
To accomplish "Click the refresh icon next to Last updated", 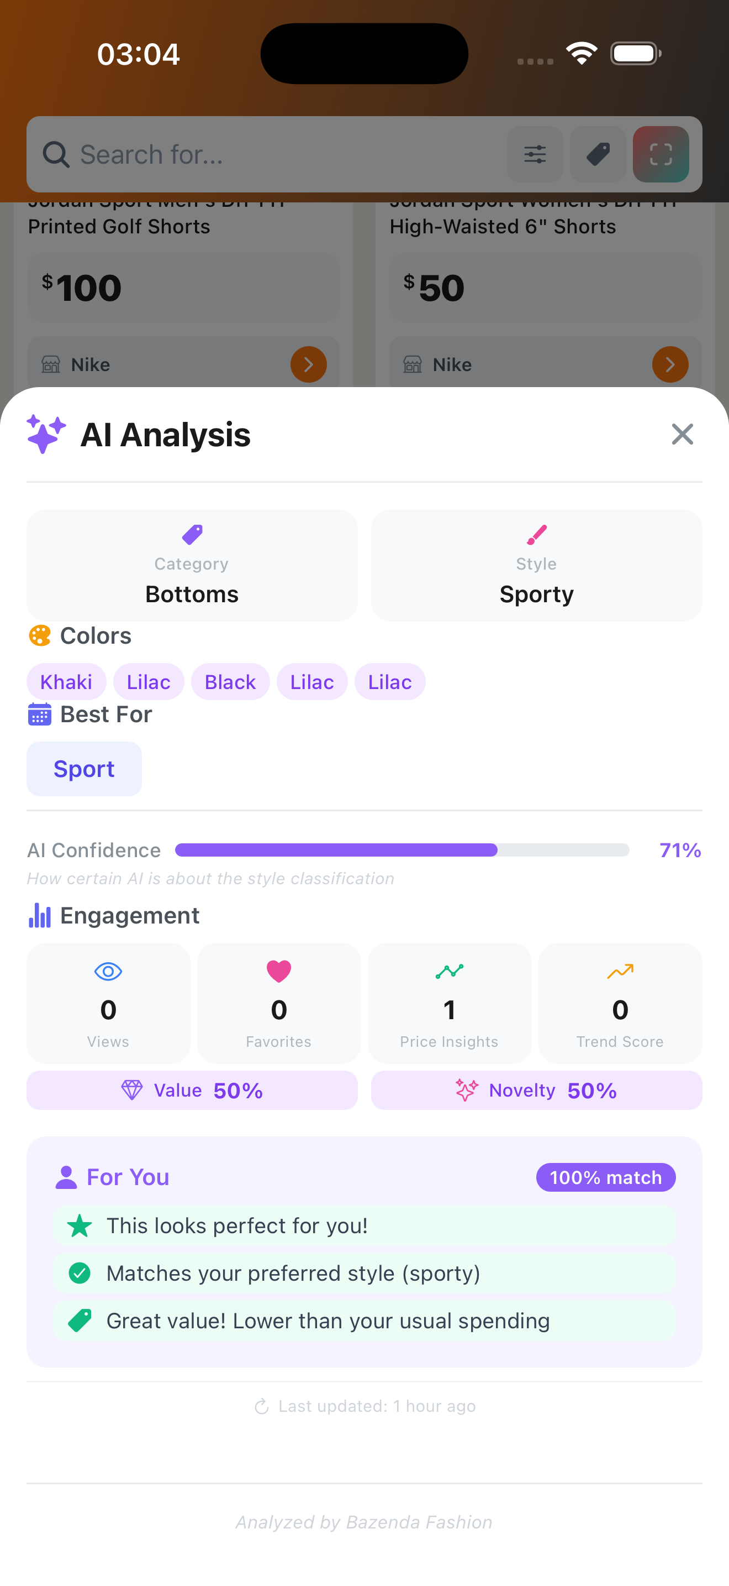I will 262,1406.
